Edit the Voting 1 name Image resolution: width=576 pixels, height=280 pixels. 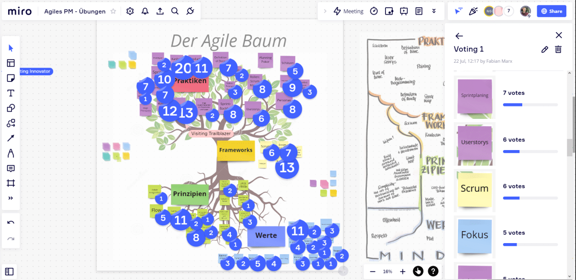pyautogui.click(x=545, y=49)
